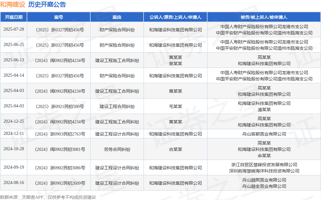Screen dimensions: 321x200
Task: Select the 开庭日期 column header
Action: [14, 17]
